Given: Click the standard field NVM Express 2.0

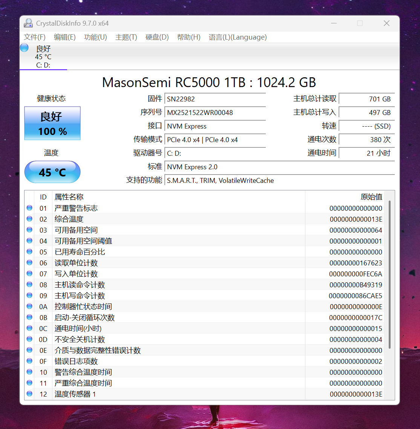Looking at the screenshot, I should (x=279, y=167).
